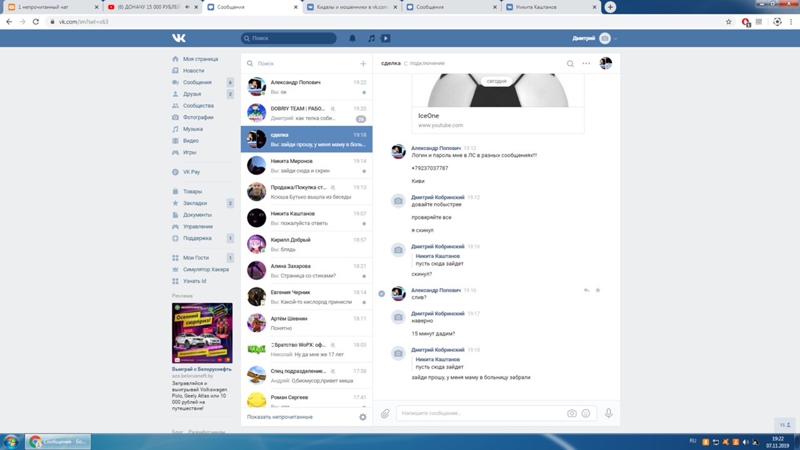The width and height of the screenshot is (800, 450).
Task: Open the three-dots actions menu in chat header
Action: click(586, 63)
